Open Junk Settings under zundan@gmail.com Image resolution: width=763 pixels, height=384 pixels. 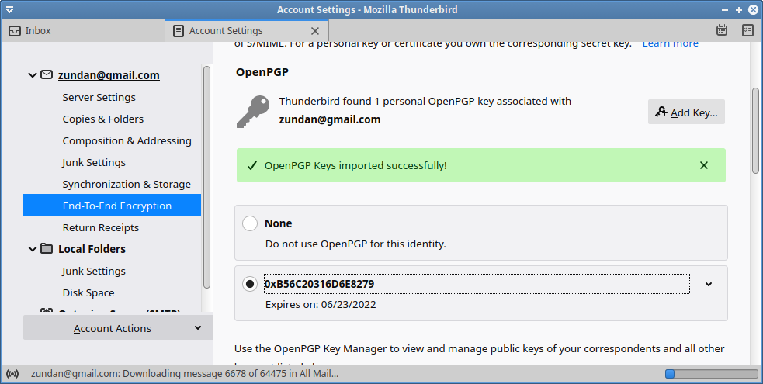click(x=93, y=162)
